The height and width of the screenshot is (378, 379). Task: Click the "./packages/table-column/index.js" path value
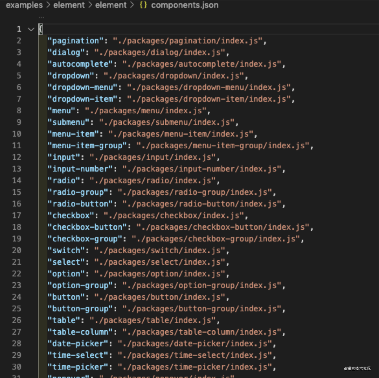coord(202,332)
